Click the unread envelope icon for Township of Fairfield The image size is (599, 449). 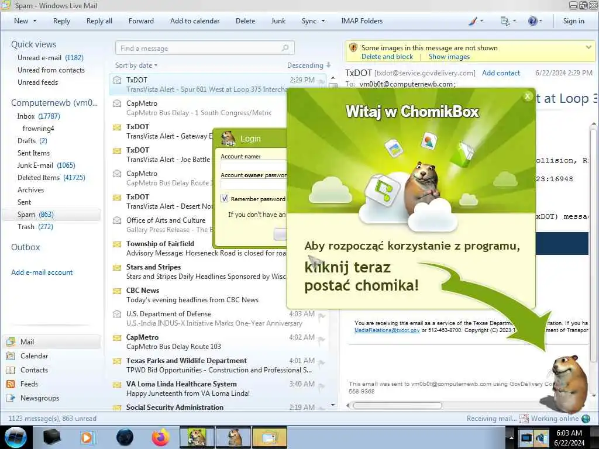pyautogui.click(x=117, y=244)
